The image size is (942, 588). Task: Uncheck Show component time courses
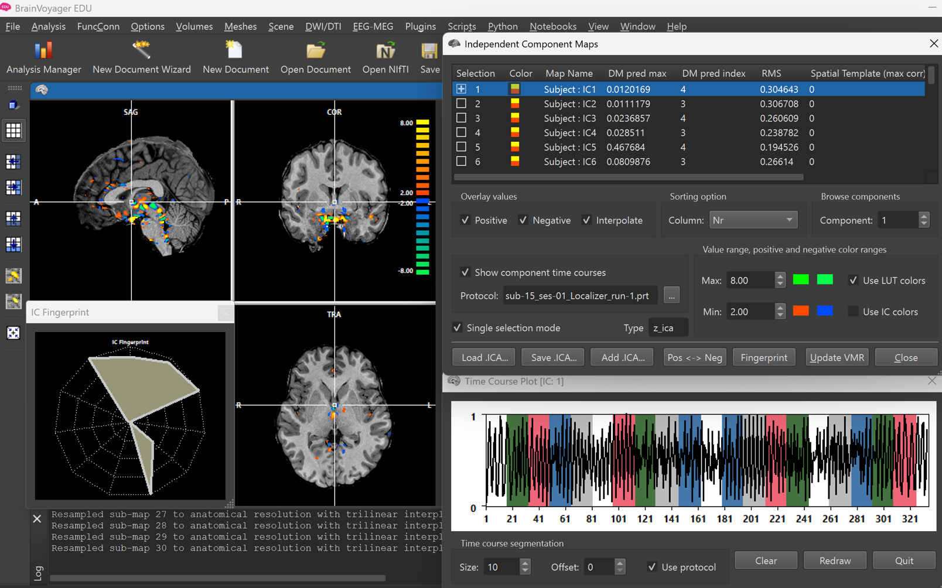pos(465,272)
